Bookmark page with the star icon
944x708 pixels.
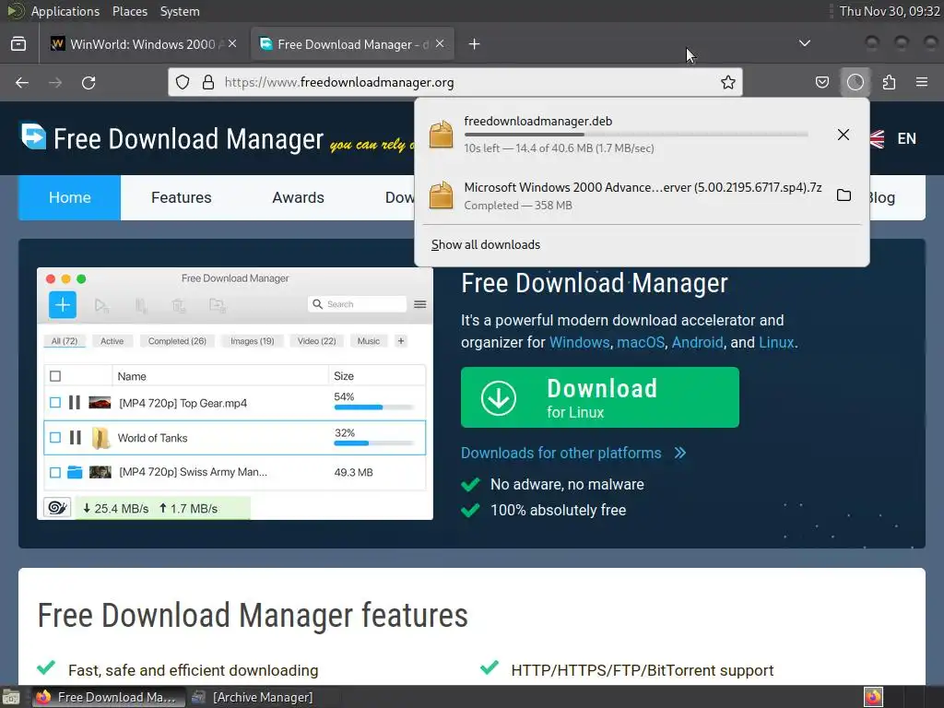point(728,82)
